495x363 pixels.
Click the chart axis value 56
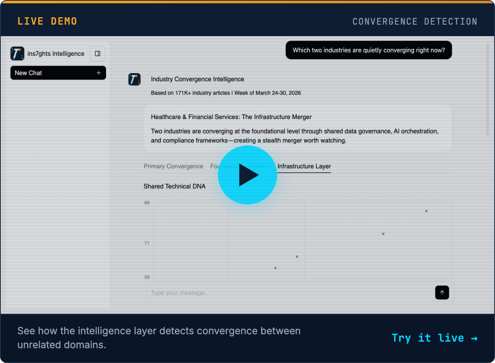147,277
